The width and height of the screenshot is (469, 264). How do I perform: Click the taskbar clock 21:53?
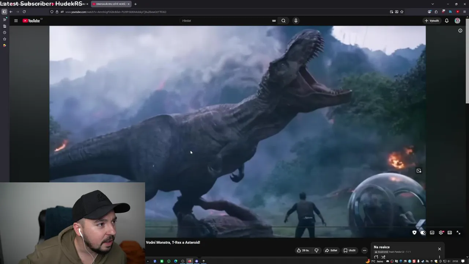(455, 261)
